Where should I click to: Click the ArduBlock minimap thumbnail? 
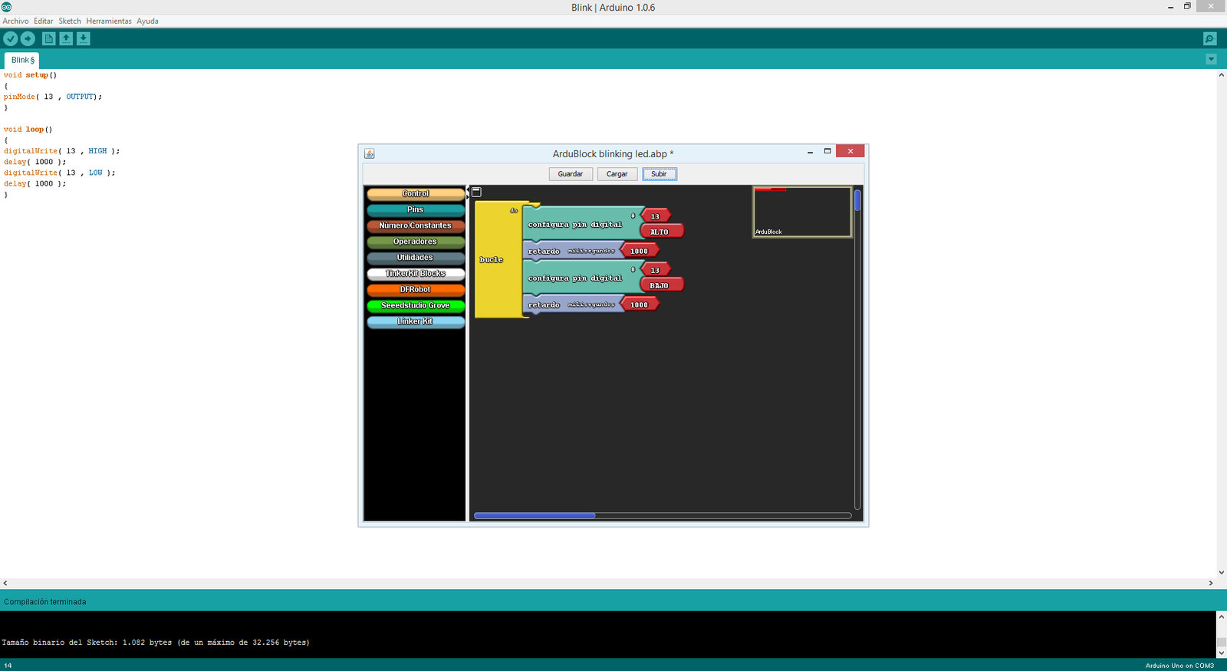802,212
